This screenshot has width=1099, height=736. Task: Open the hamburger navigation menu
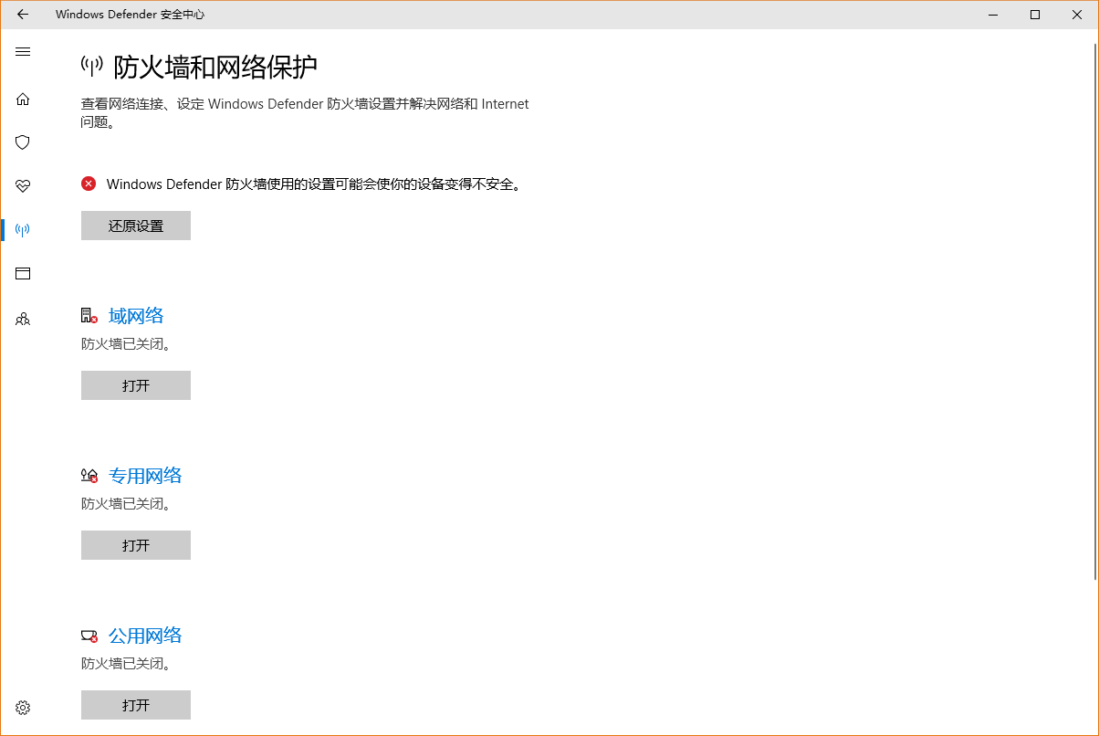click(23, 52)
